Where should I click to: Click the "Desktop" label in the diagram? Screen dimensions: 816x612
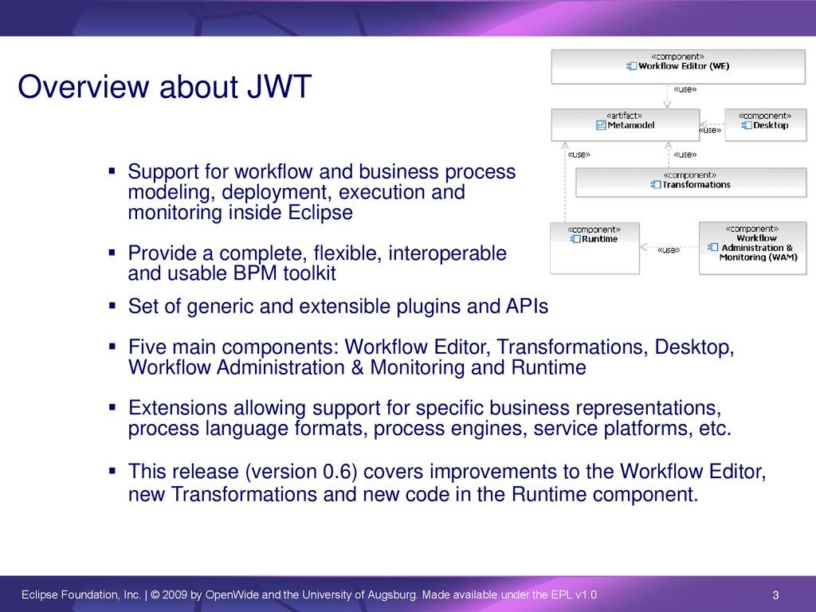(771, 125)
